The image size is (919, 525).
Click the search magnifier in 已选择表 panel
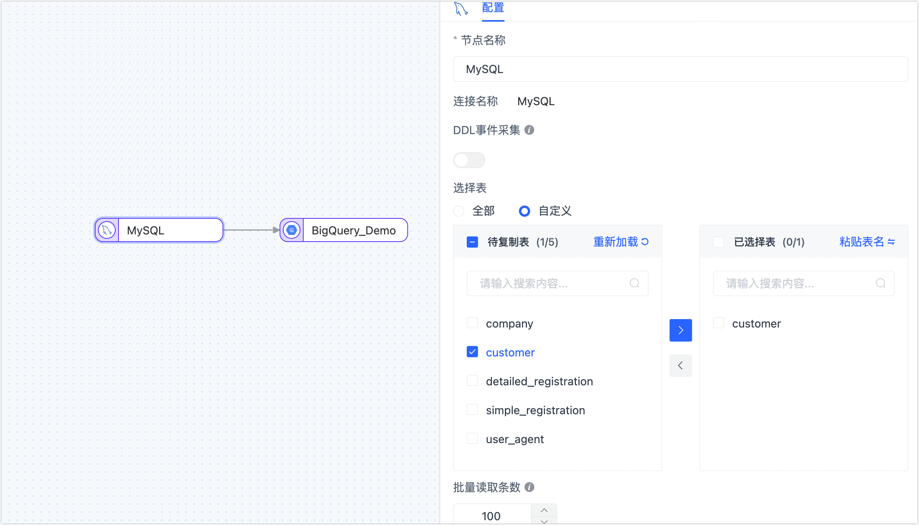[x=881, y=283]
